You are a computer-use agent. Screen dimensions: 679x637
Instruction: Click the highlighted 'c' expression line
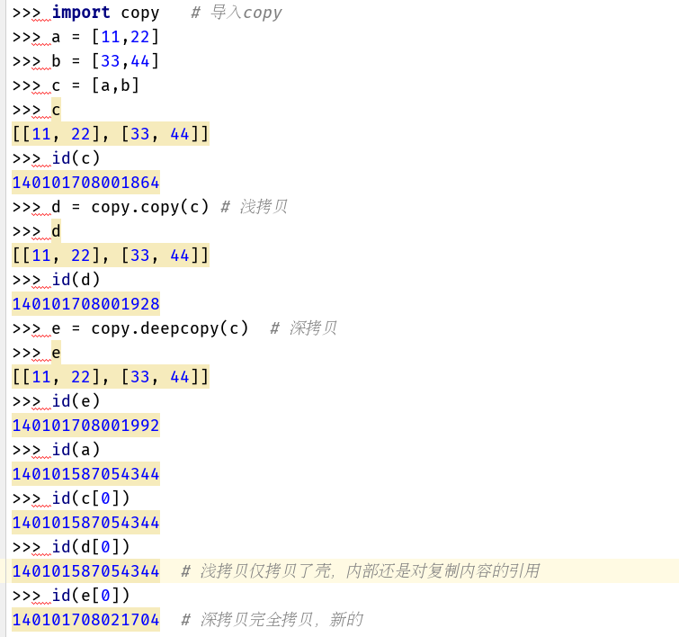pyautogui.click(x=56, y=110)
